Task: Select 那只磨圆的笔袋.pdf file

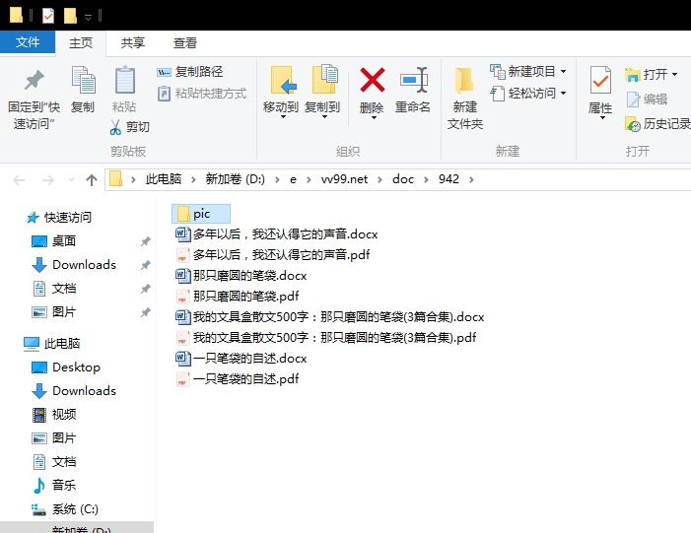Action: click(x=238, y=296)
